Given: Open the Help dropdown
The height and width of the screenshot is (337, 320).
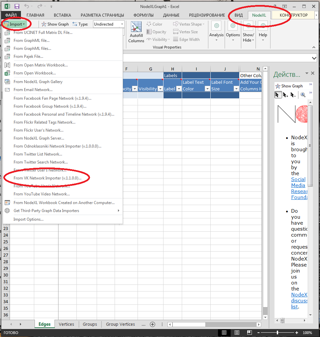Looking at the screenshot, I should click(263, 31).
